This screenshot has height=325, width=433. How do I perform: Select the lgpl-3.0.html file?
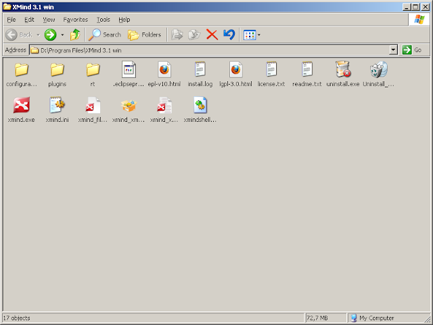235,74
